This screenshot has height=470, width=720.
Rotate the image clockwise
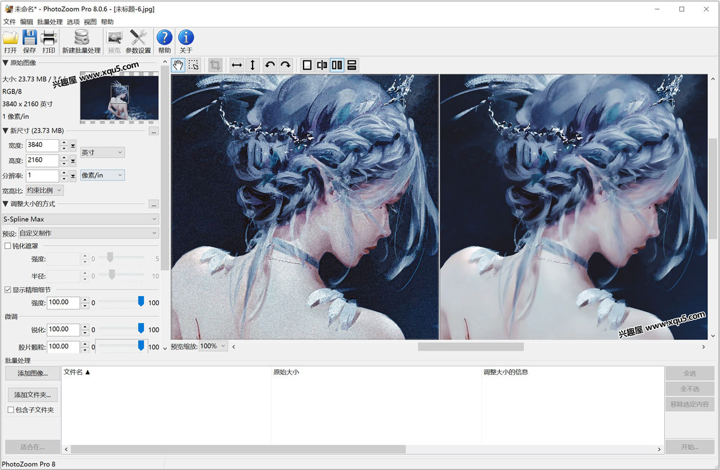(x=286, y=65)
